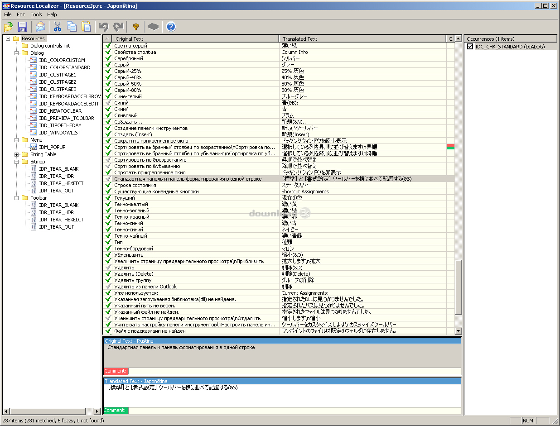
Task: Open the Edit menu
Action: [21, 14]
